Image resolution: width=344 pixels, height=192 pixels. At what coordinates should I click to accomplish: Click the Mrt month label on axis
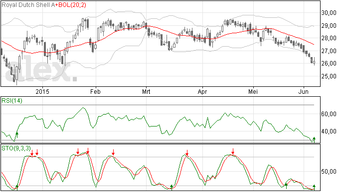click(147, 91)
